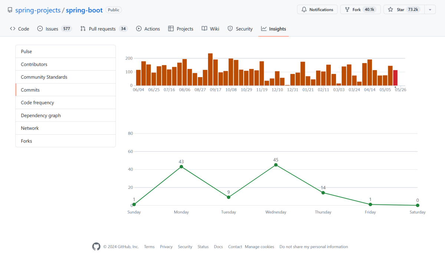Click the spring-projects owner link
This screenshot has height=256, width=445.
38,10
